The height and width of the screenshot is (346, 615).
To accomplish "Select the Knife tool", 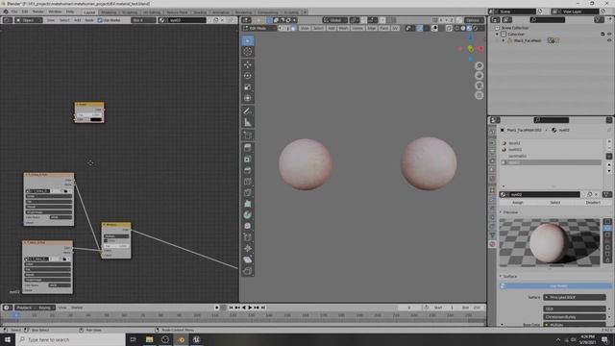I will pos(248,192).
